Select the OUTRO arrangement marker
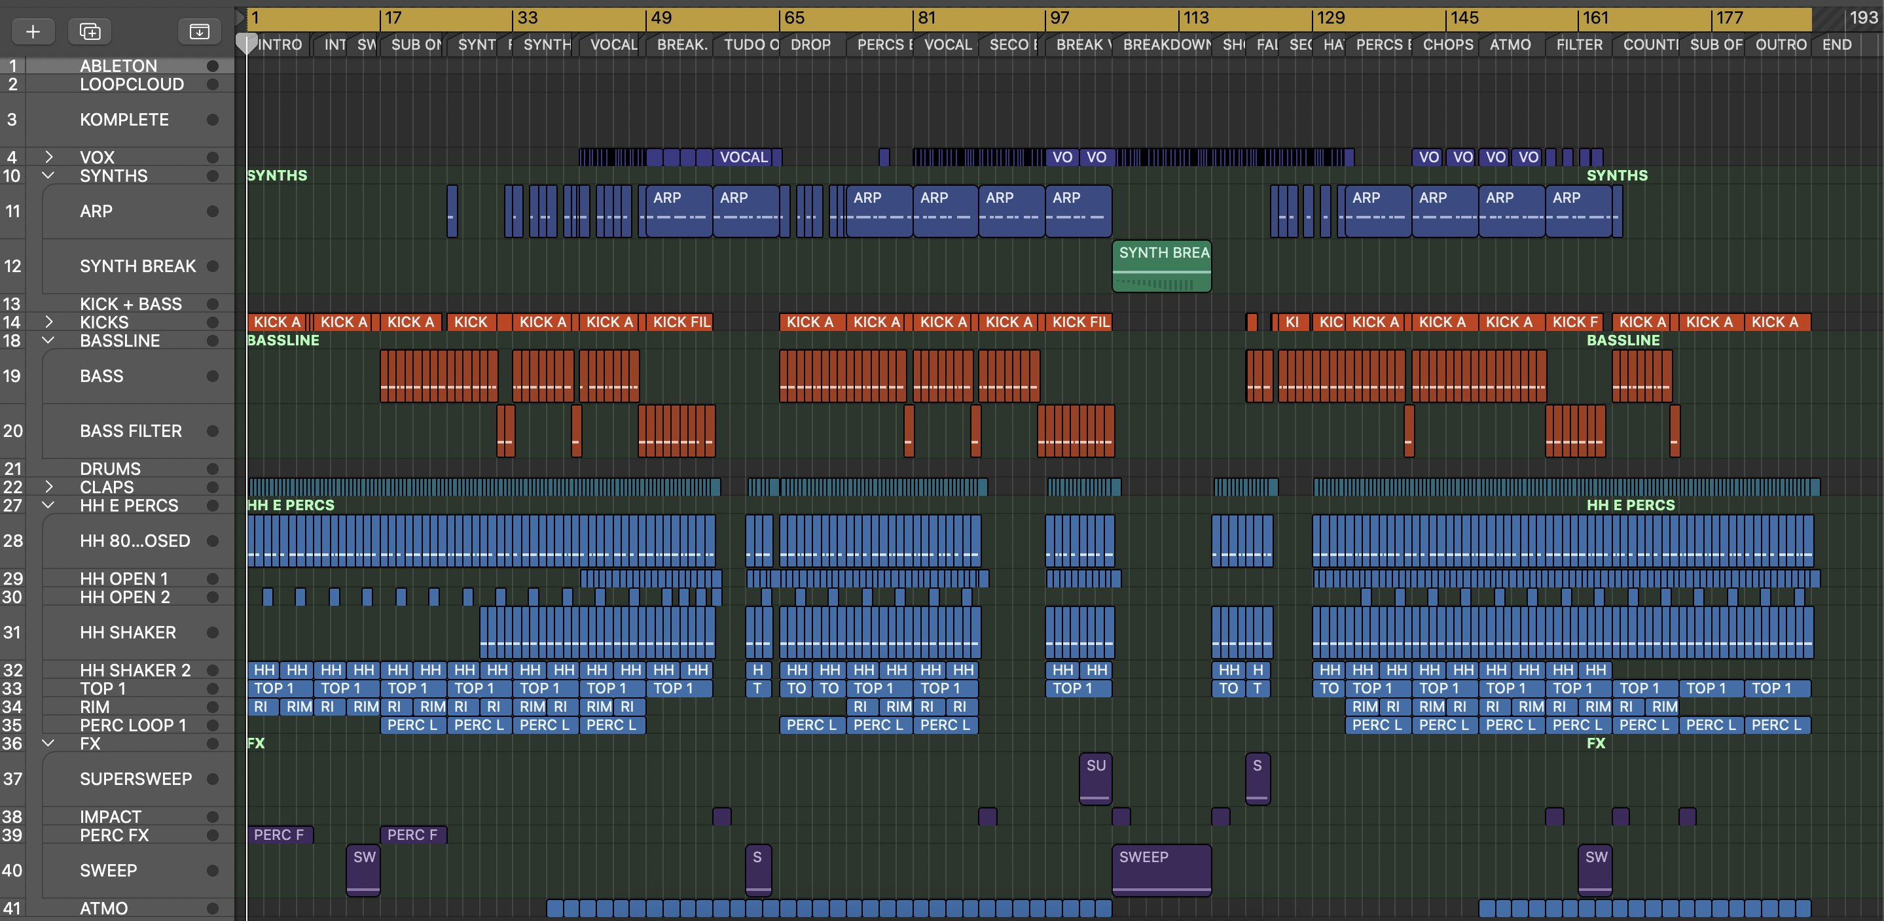The height and width of the screenshot is (921, 1884). (x=1780, y=44)
